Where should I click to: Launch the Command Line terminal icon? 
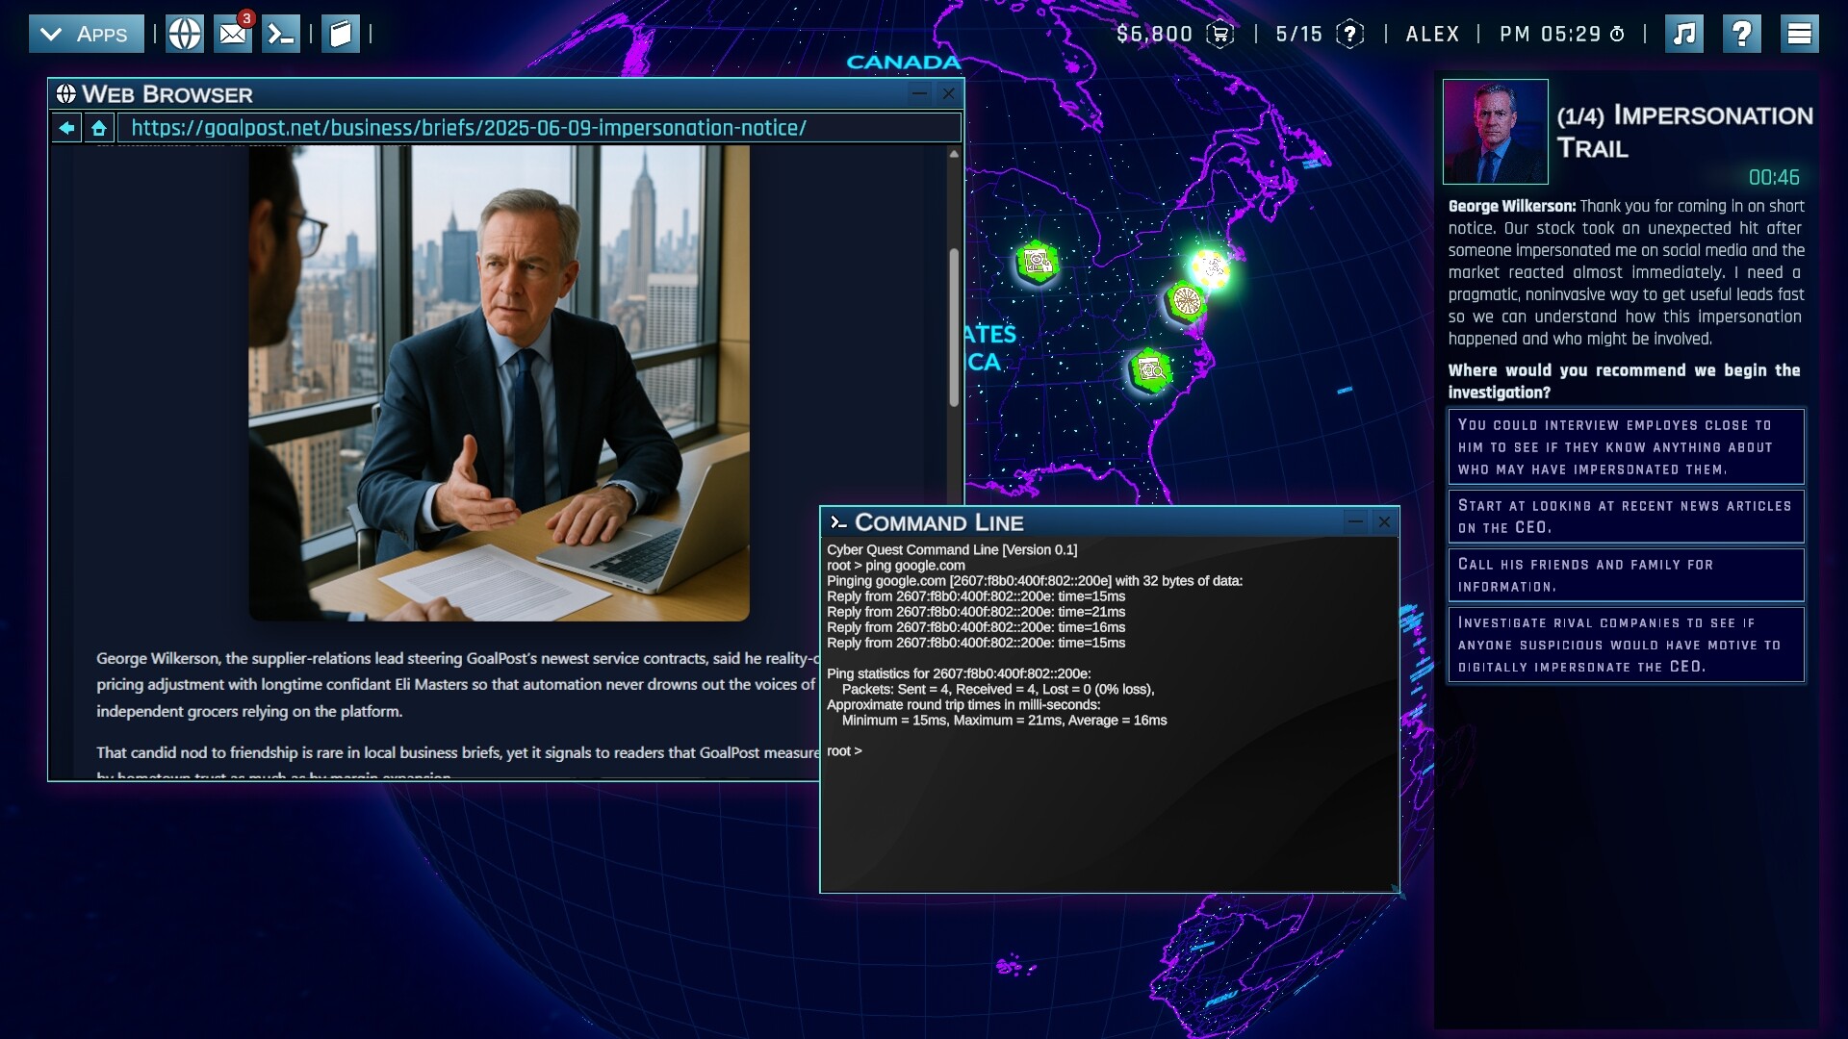point(282,32)
